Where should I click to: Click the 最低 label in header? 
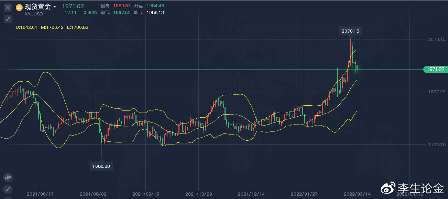(x=105, y=12)
